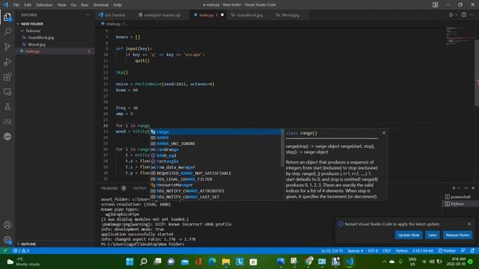The width and height of the screenshot is (479, 269).
Task: Open the Extensions view
Action: click(x=7, y=76)
